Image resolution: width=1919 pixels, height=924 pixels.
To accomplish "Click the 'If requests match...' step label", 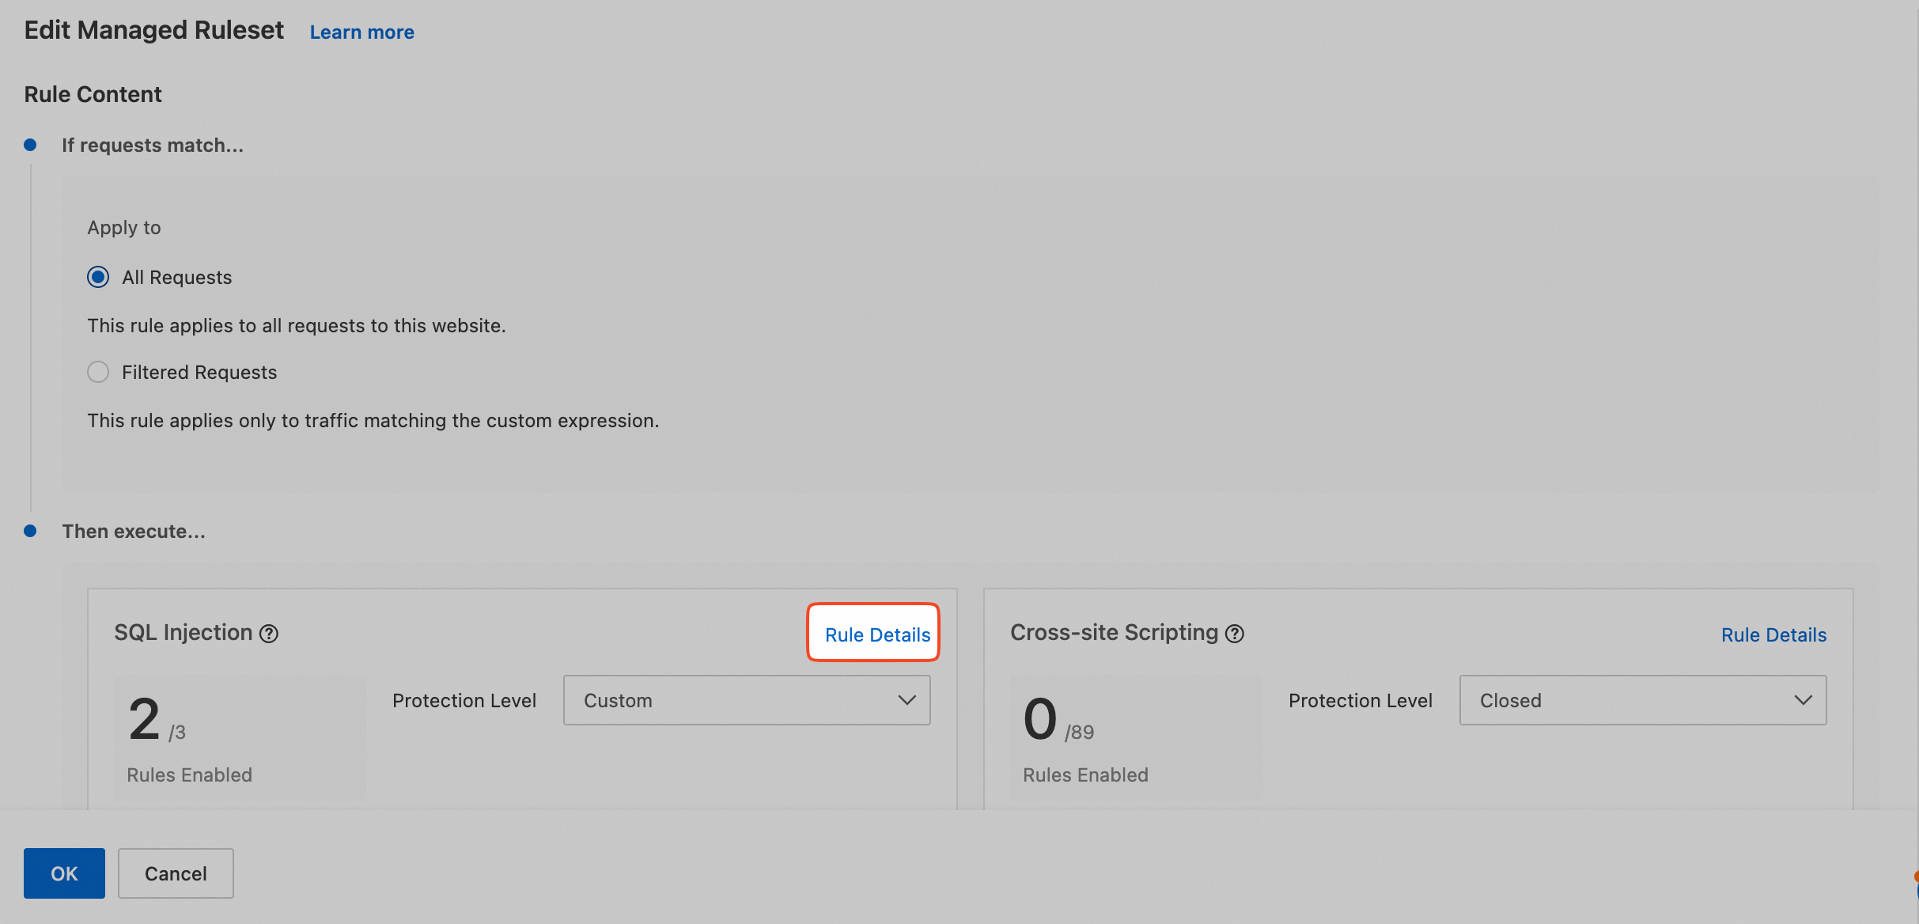I will click(153, 146).
